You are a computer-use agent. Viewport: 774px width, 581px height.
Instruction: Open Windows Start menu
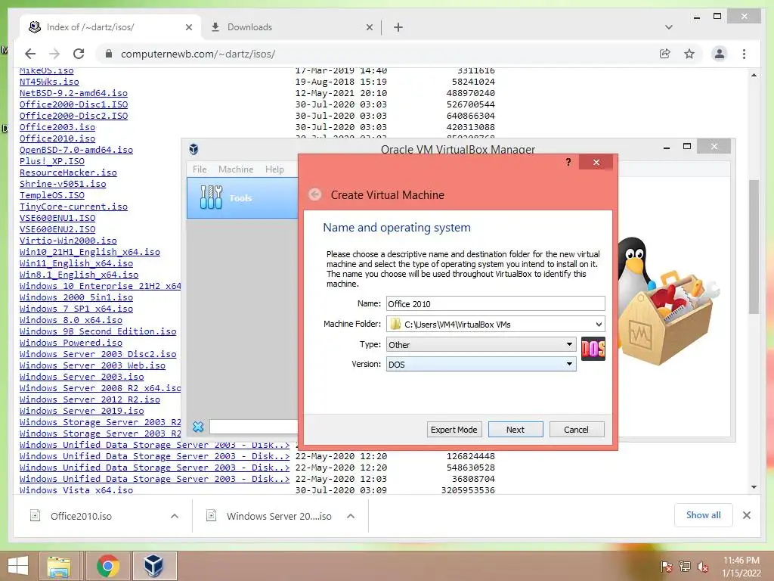[x=18, y=566]
